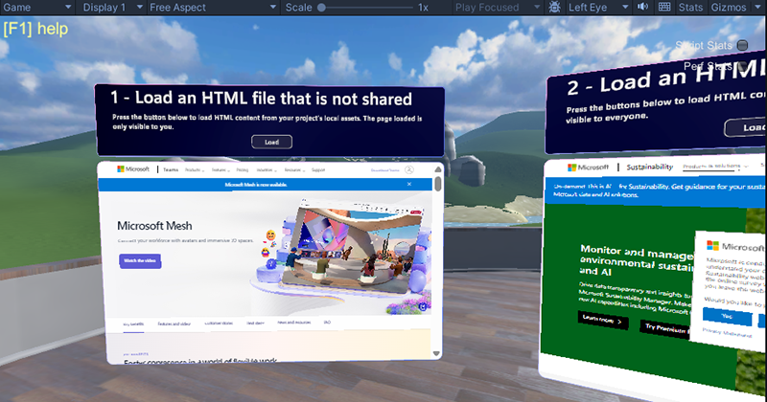The image size is (767, 402).
Task: Click the smiling emoji in the Mesh illustration
Action: pyautogui.click(x=270, y=235)
